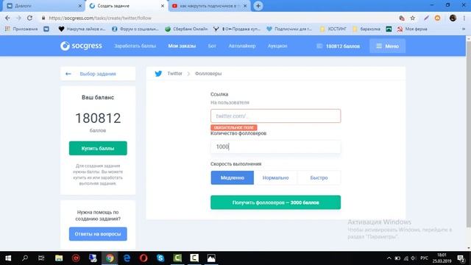The width and height of the screenshot is (471, 265).
Task: Click the 180812 баллов balance in header
Action: pyautogui.click(x=339, y=46)
